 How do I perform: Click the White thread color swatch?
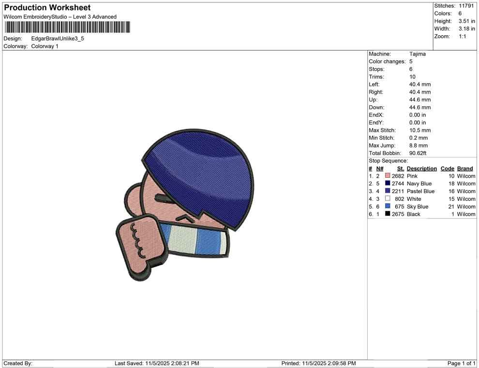point(388,198)
